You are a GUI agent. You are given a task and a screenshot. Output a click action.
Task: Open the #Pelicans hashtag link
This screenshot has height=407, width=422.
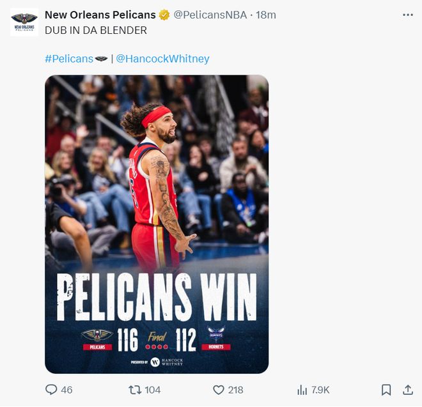[x=68, y=59]
